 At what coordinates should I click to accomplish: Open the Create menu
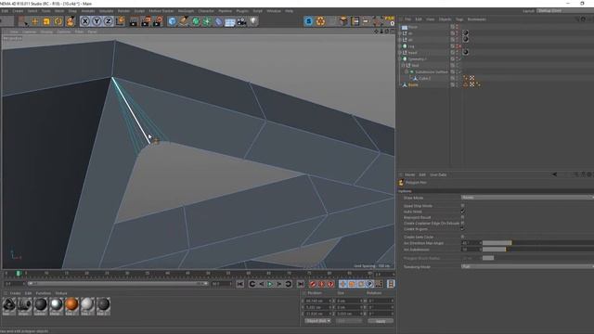(18, 11)
